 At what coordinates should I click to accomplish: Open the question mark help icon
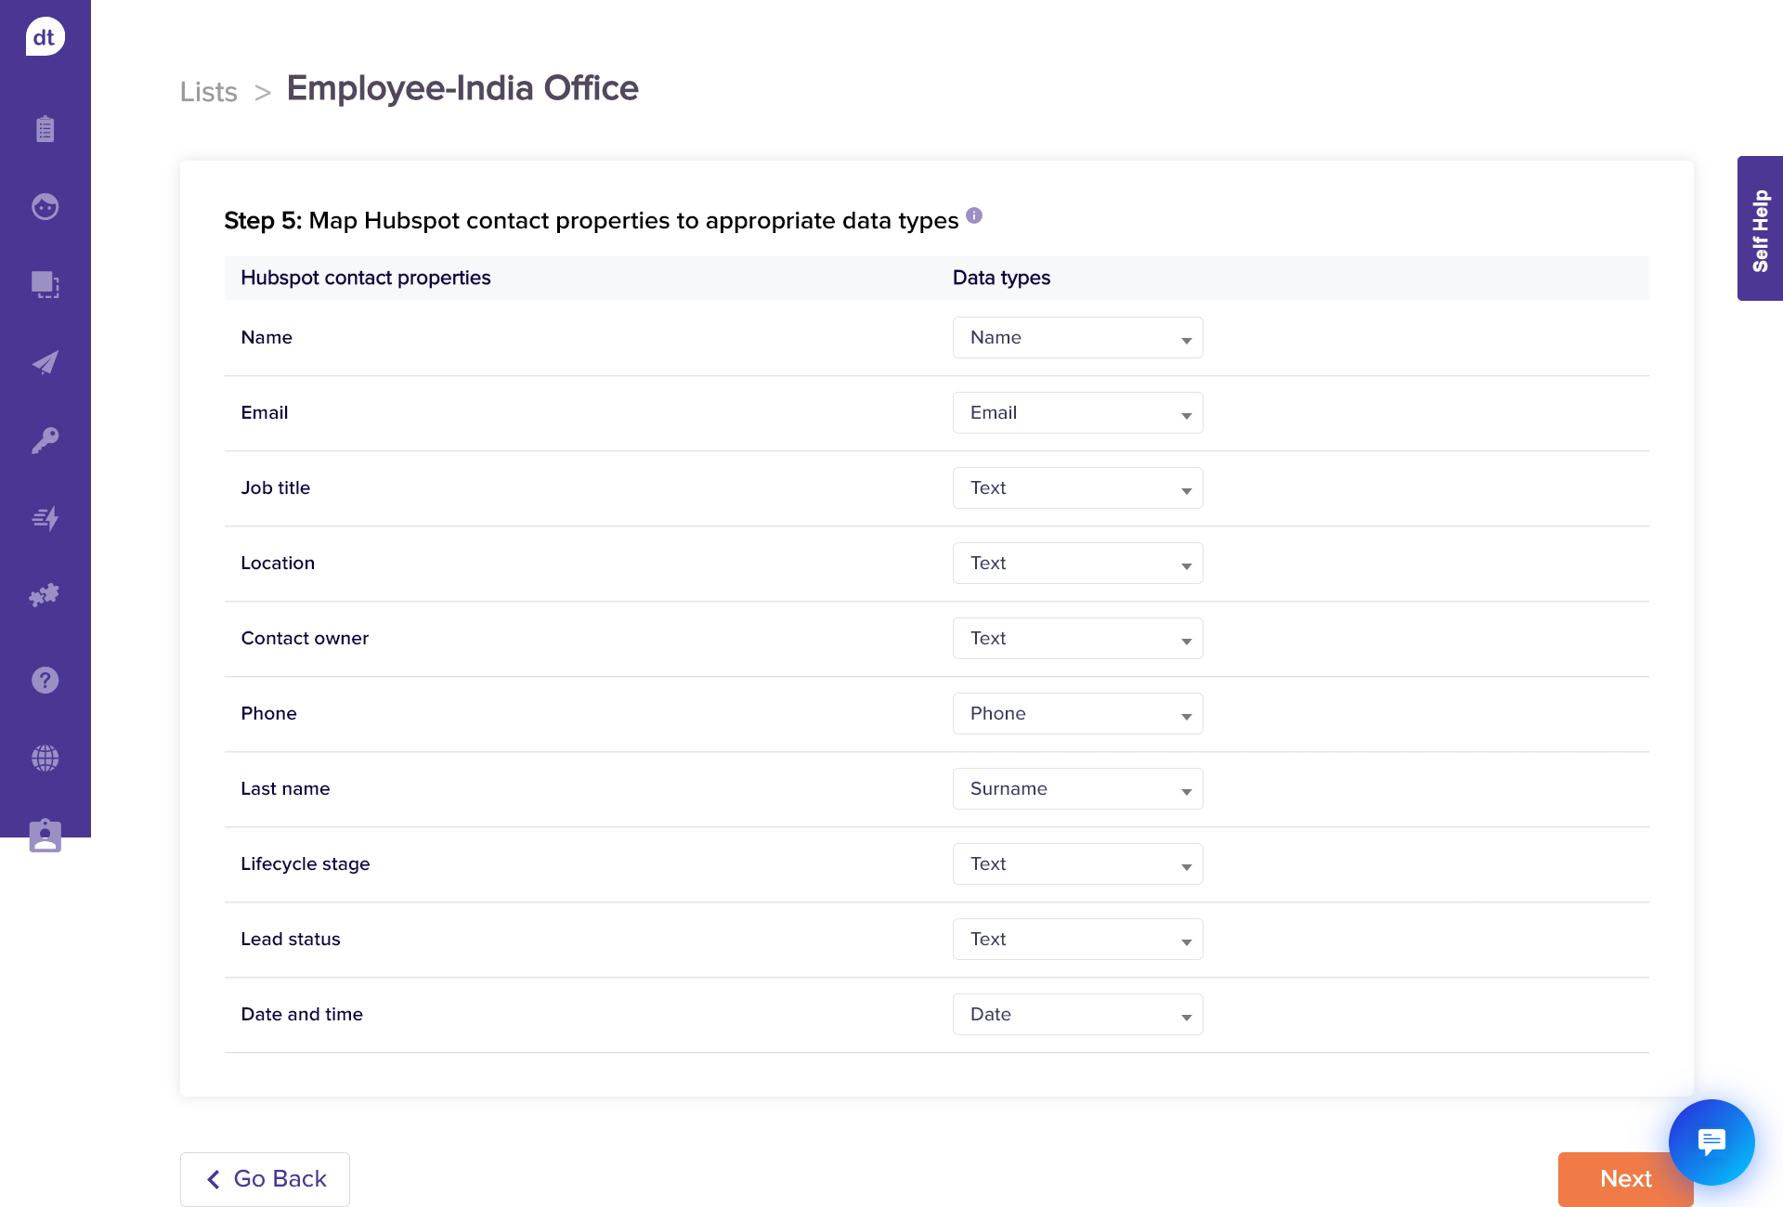[x=45, y=681]
